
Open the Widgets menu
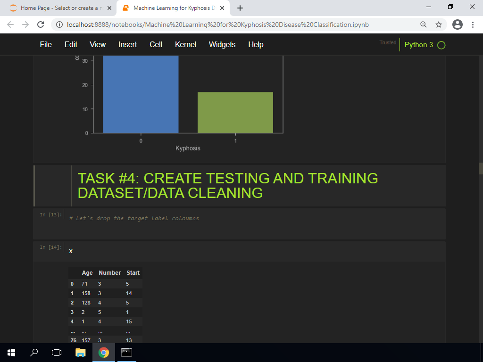(222, 45)
